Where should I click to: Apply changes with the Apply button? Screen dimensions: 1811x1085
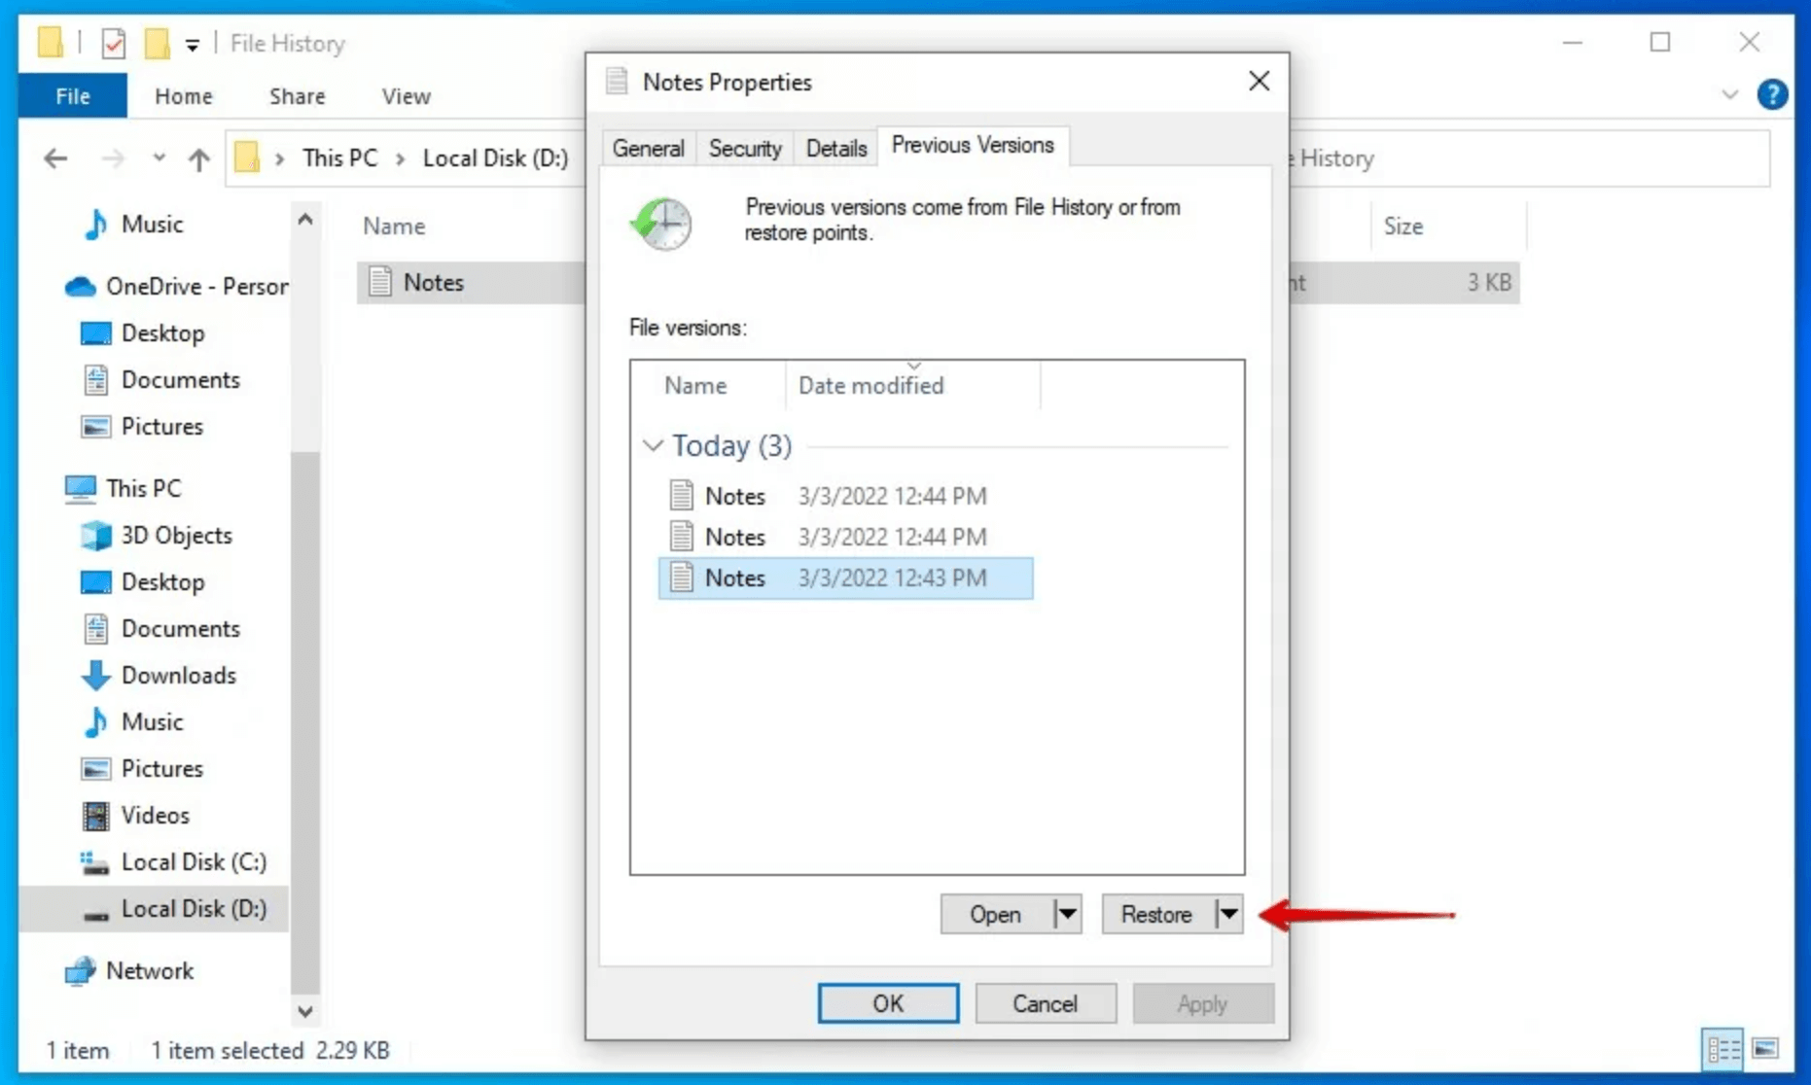[x=1203, y=1003]
